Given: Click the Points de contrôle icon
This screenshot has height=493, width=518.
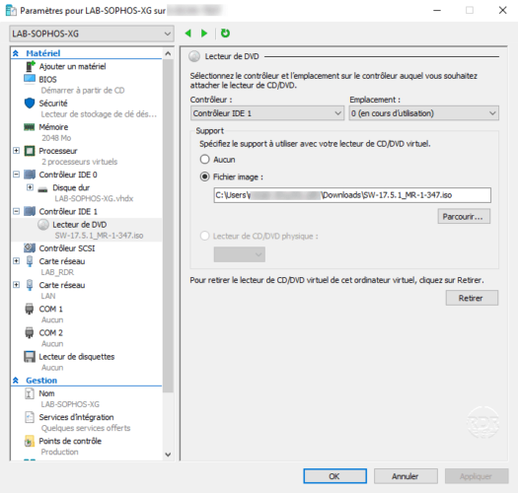Looking at the screenshot, I should click(30, 441).
